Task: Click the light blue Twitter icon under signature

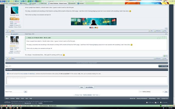Action: 94,28
